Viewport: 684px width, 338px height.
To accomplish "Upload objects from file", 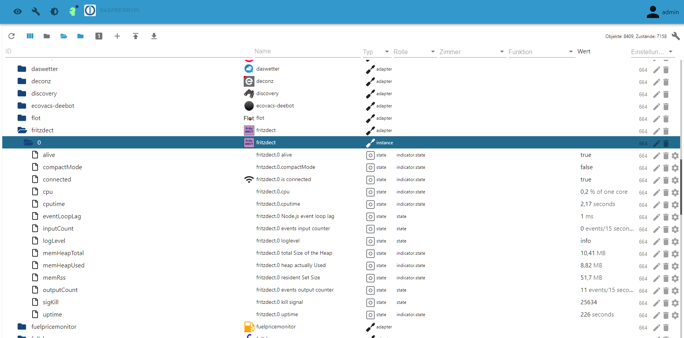I will (x=136, y=36).
